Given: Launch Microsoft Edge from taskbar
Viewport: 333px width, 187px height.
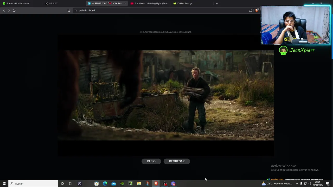Looking at the screenshot, I should (105, 184).
